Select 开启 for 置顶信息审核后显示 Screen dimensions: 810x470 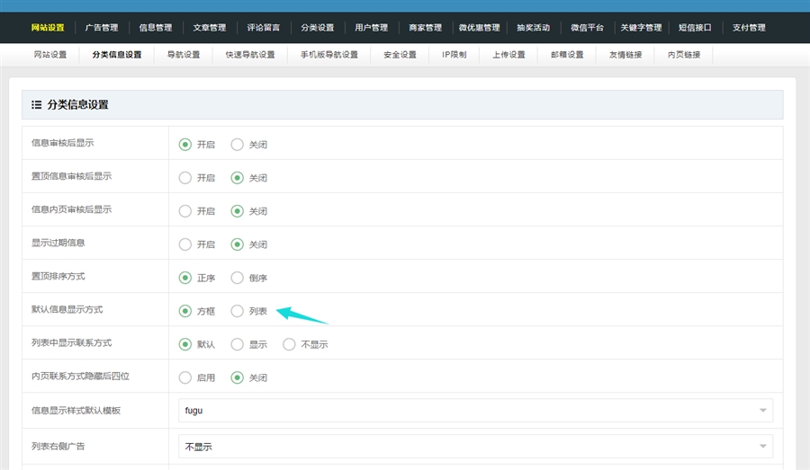[x=185, y=177]
